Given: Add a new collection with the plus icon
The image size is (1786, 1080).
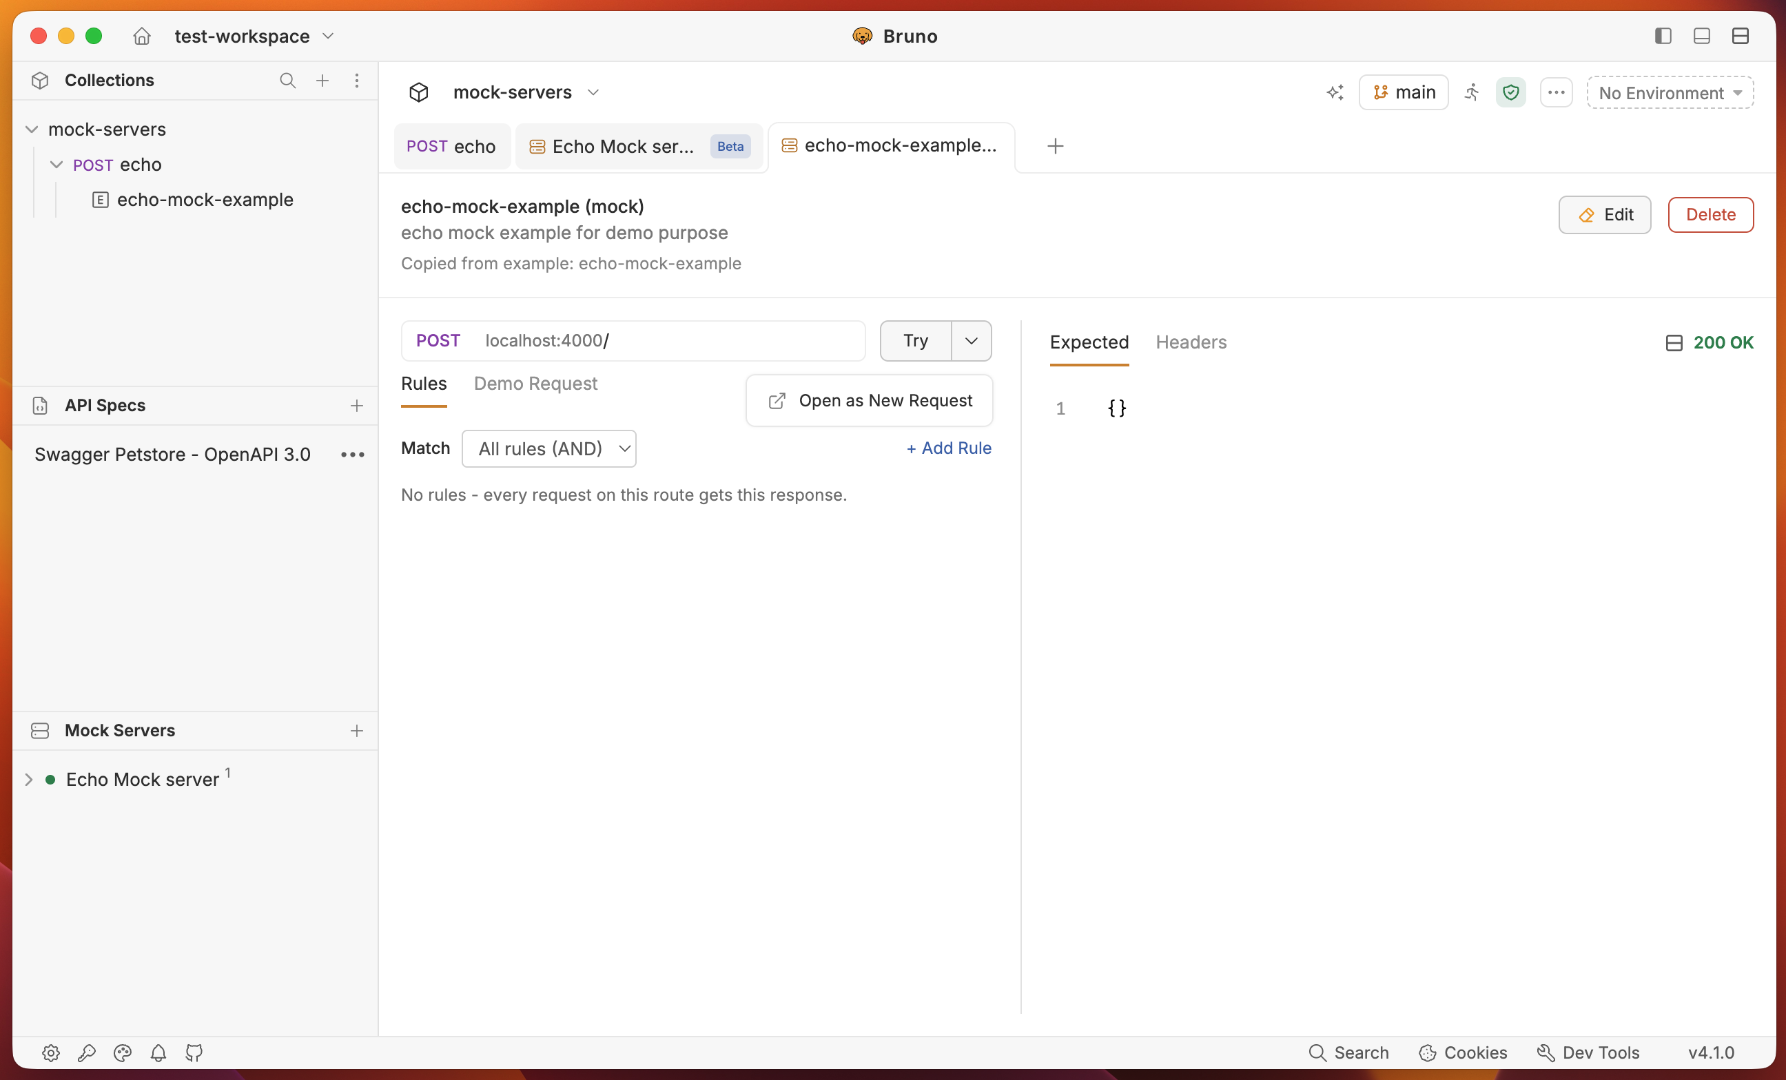Looking at the screenshot, I should pos(322,81).
